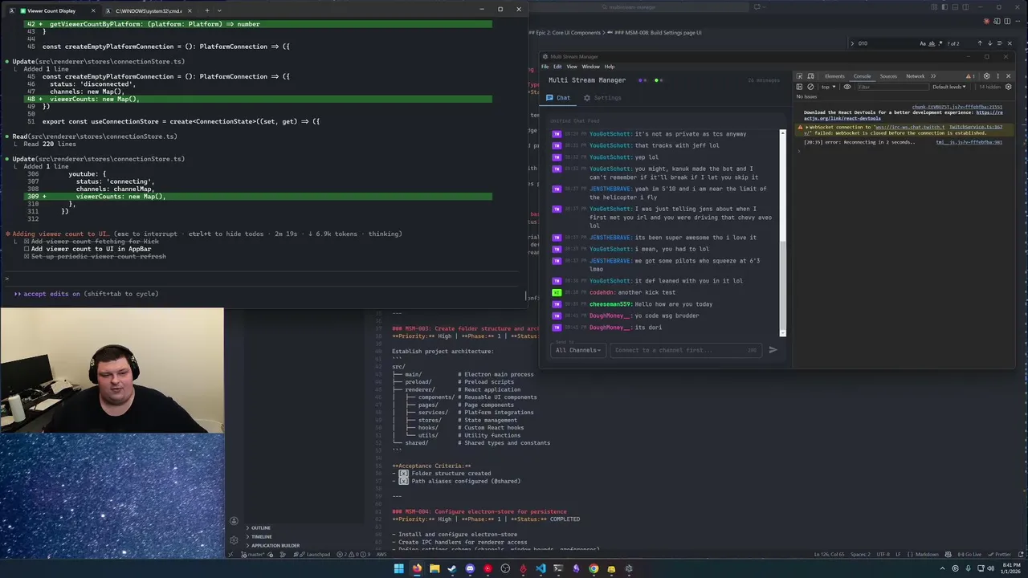
Task: Toggle the DevTools device toolbar icon
Action: click(x=811, y=76)
